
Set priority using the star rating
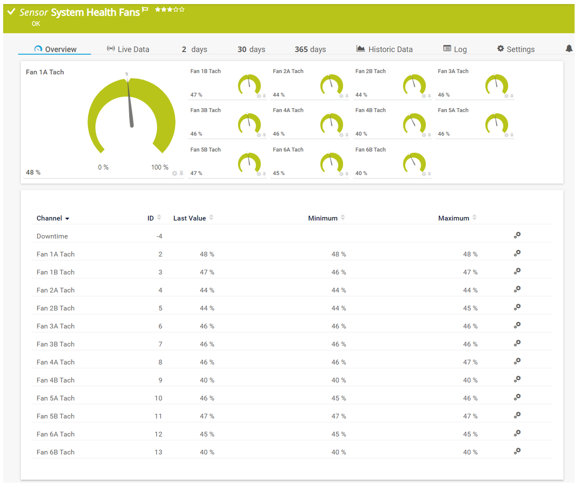(x=170, y=9)
